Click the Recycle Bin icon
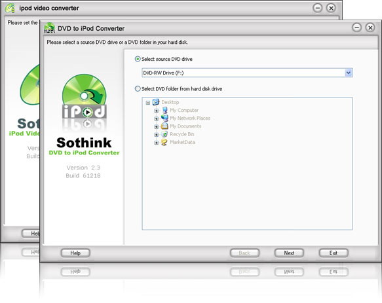The height and width of the screenshot is (303, 382). pyautogui.click(x=164, y=134)
